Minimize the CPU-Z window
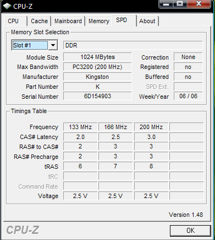The width and height of the screenshot is (215, 240). (x=166, y=4)
